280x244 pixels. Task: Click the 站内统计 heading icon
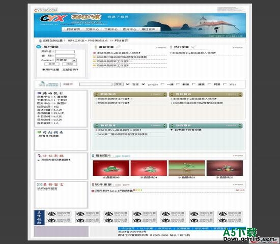click(39, 93)
